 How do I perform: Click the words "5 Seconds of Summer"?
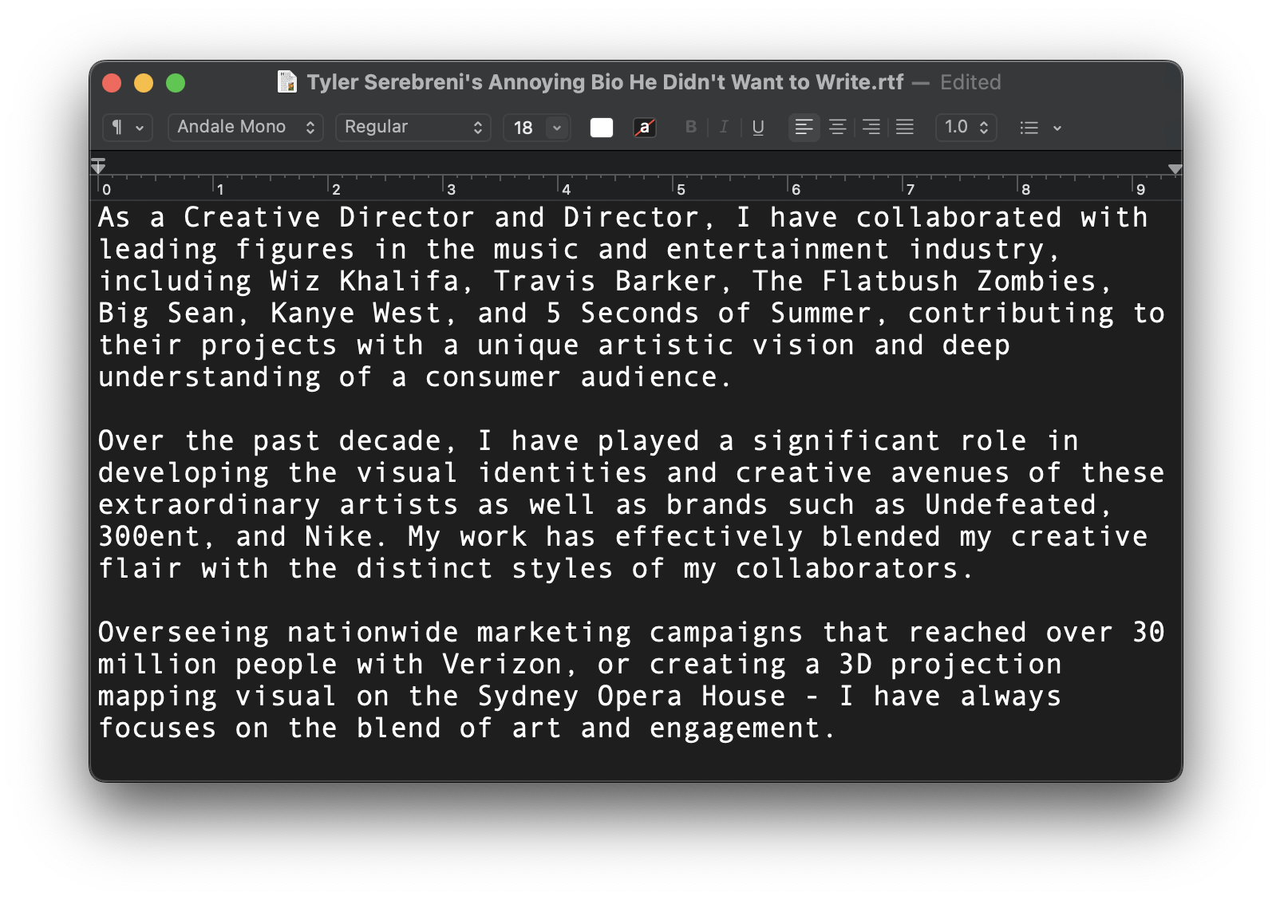click(x=709, y=314)
